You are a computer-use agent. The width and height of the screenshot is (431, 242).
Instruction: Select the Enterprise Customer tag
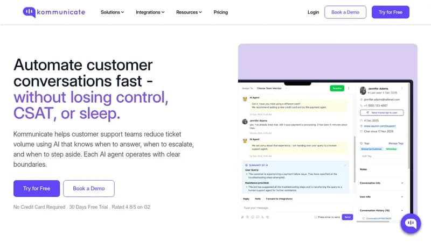(x=371, y=149)
